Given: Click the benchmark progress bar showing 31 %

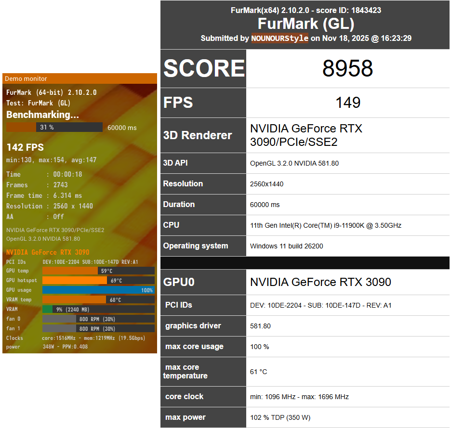Looking at the screenshot, I should click(x=54, y=127).
